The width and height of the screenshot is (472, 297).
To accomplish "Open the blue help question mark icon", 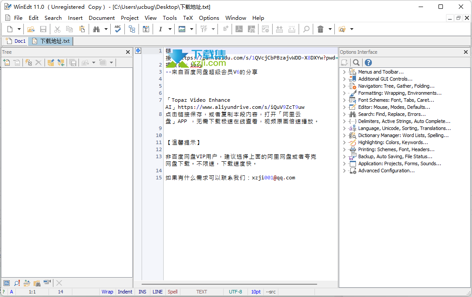I will [x=368, y=63].
